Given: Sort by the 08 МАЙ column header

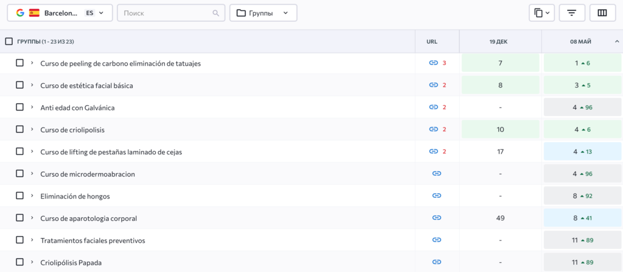Looking at the screenshot, I should (x=581, y=42).
